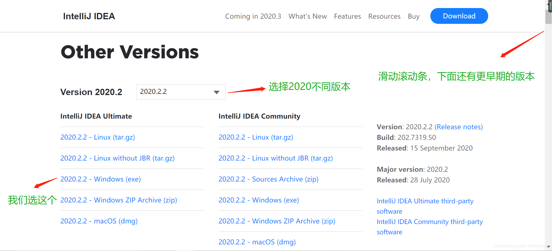Open the Buy page
The width and height of the screenshot is (552, 251).
coord(414,16)
